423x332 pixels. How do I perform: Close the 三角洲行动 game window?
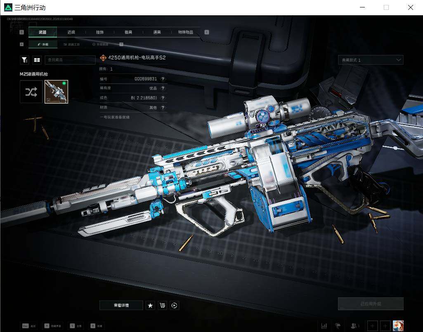tap(410, 7)
